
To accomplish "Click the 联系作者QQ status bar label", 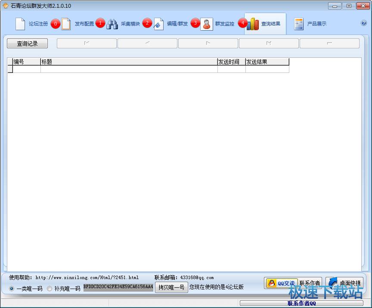I will pyautogui.click(x=301, y=303).
